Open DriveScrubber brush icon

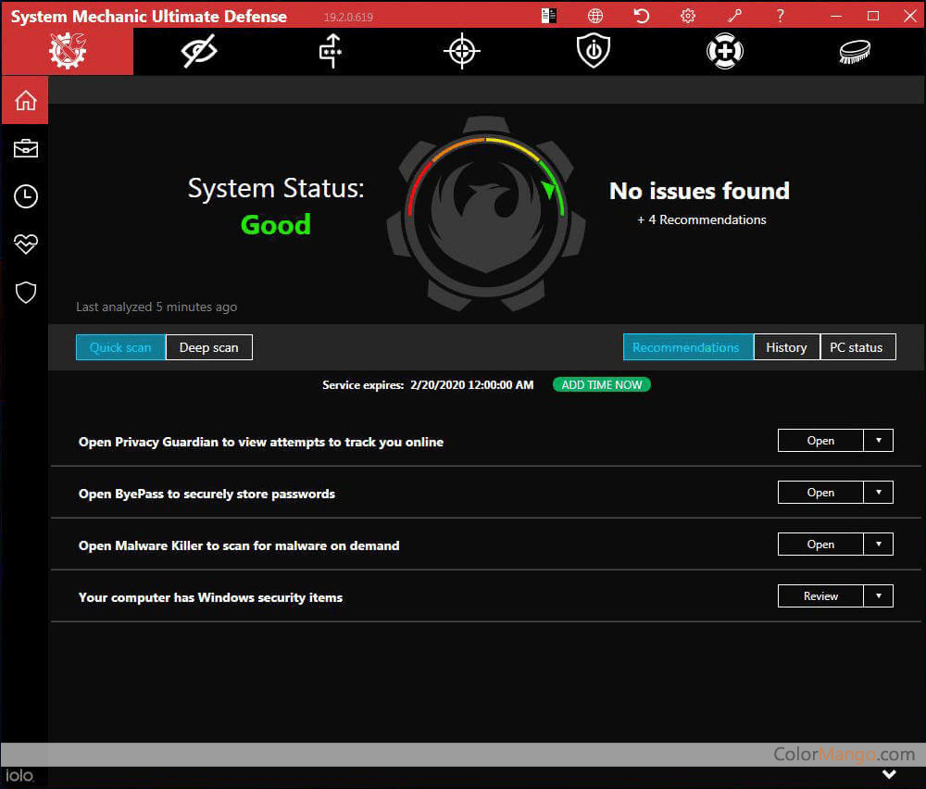pyautogui.click(x=855, y=51)
